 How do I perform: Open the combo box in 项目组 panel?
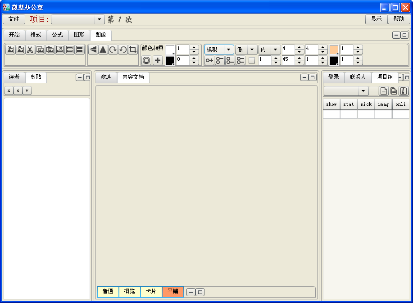(363, 91)
